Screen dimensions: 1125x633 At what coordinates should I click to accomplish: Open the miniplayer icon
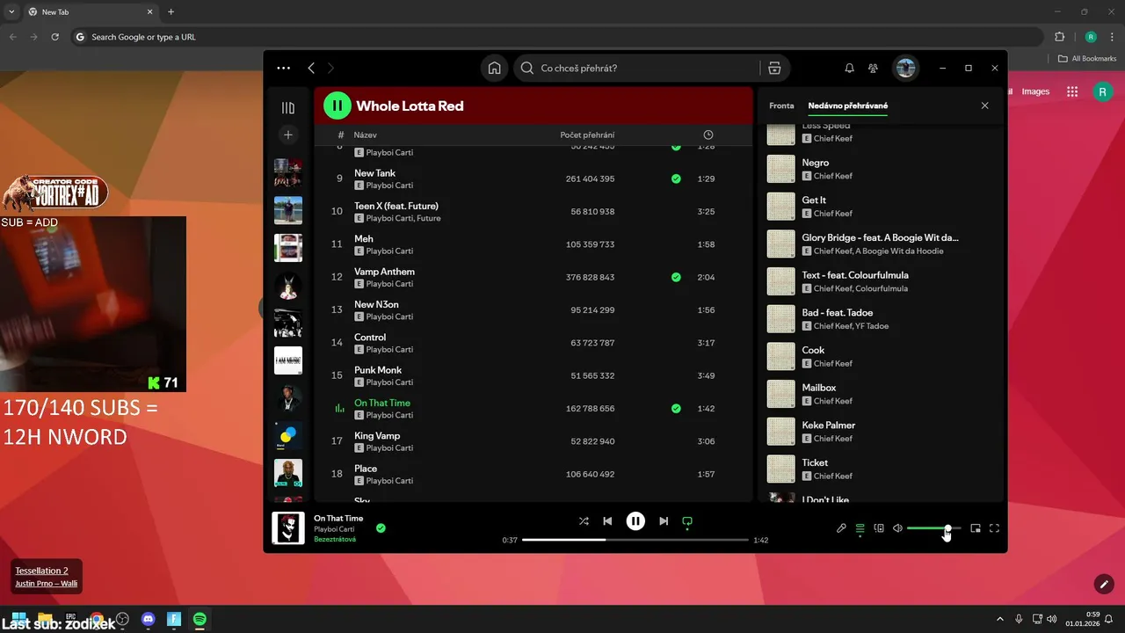pyautogui.click(x=976, y=528)
